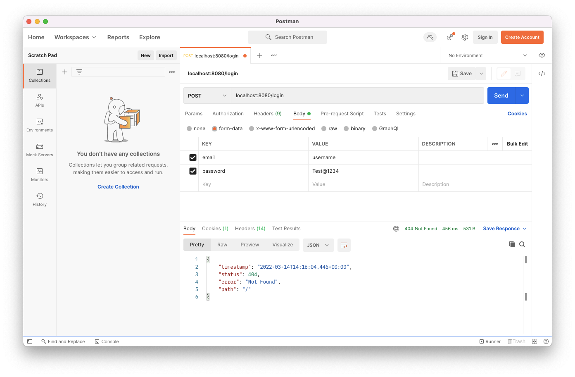Switch to the Authorization tab

click(228, 114)
